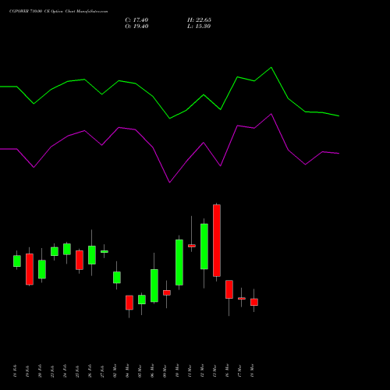Click the red candle for 16 Mar
390x390 pixels.
click(229, 289)
